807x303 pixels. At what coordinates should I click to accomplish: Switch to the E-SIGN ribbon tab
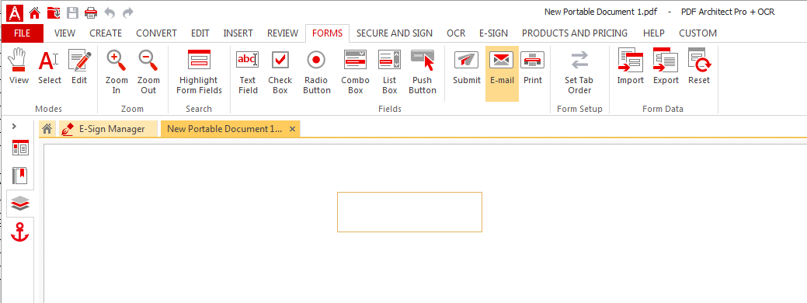[493, 33]
